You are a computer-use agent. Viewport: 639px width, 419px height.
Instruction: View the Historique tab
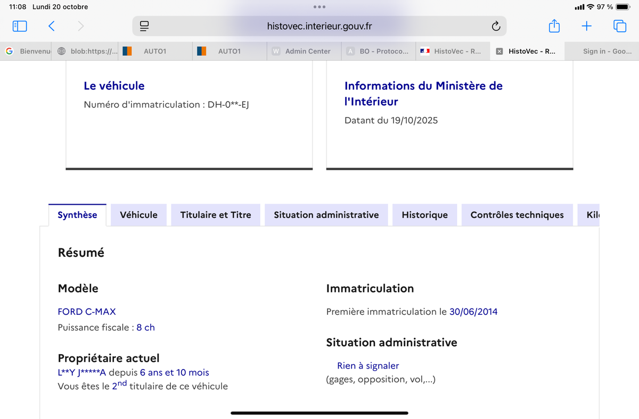tap(424, 215)
